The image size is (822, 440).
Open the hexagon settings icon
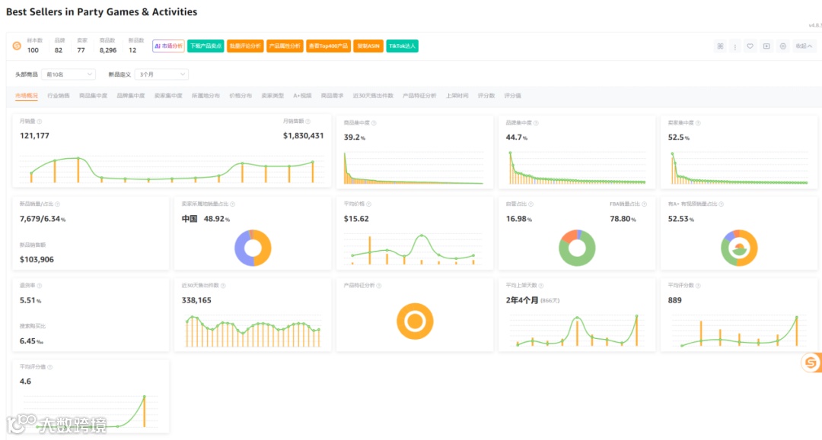pyautogui.click(x=782, y=46)
